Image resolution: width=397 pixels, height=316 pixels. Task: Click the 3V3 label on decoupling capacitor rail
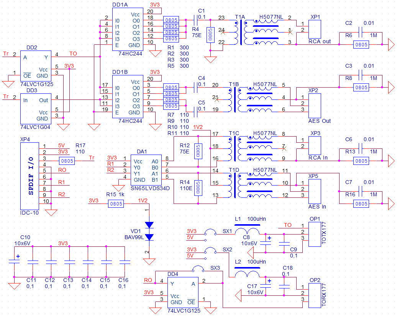tap(63, 243)
